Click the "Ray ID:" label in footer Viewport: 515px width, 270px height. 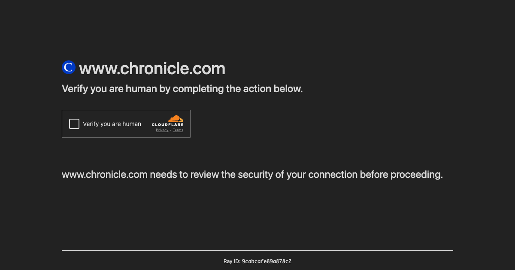pyautogui.click(x=232, y=261)
